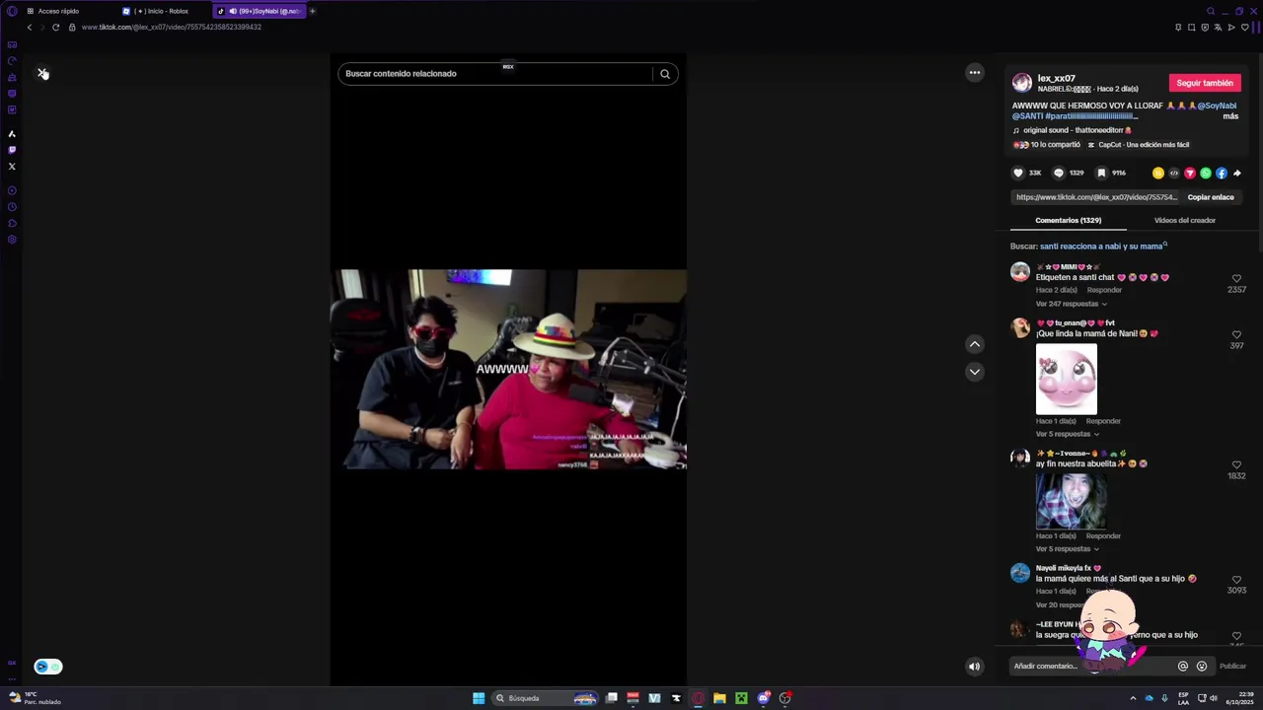Select the Comentarios (1329) tab
This screenshot has height=710, width=1263.
[1069, 220]
